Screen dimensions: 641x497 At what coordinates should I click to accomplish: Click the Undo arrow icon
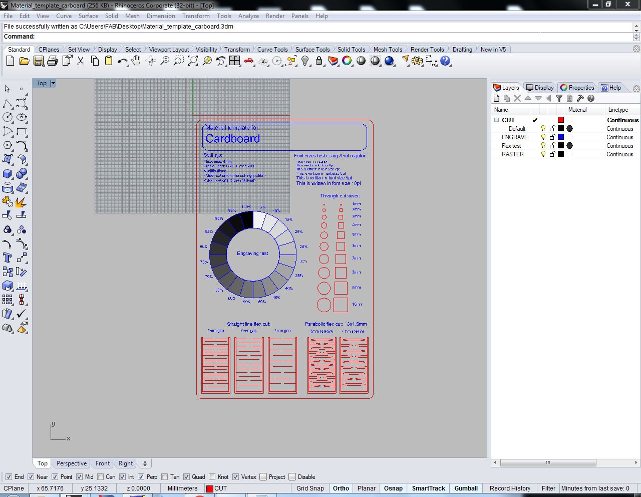[x=122, y=61]
